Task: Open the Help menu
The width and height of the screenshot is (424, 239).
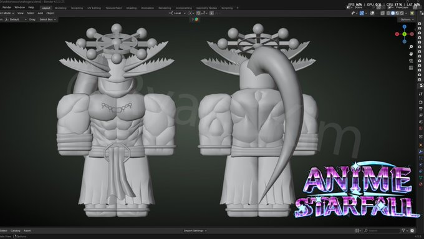Action: [x=31, y=7]
